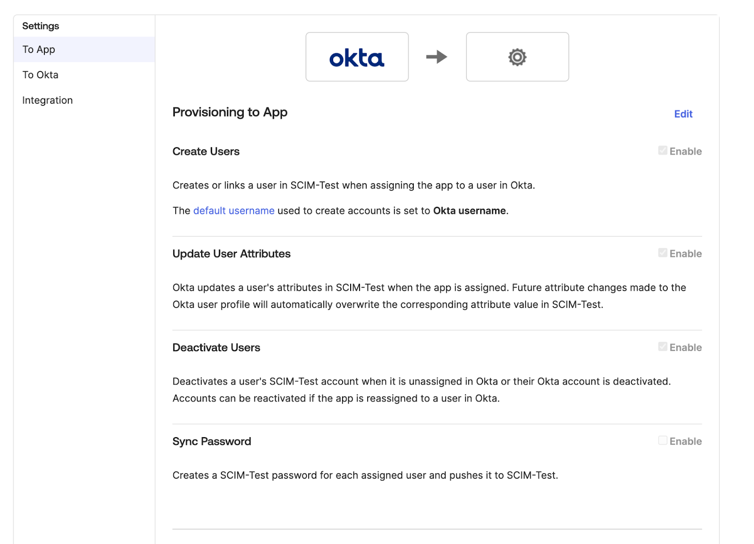
Task: Click the Settings panel header
Action: [41, 26]
